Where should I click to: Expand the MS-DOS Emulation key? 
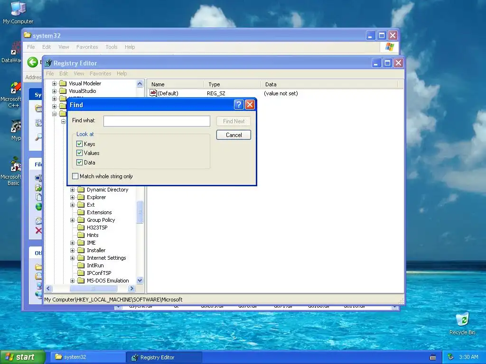tap(72, 281)
